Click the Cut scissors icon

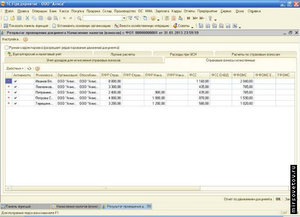pyautogui.click(x=27, y=18)
